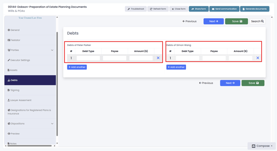Focus Payee field for Simon Wang
Viewport: 277px width, 151px height.
[214, 58]
